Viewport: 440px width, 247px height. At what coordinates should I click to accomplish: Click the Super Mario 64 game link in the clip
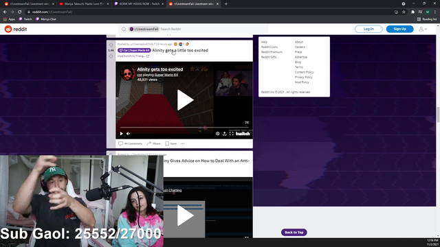[166, 75]
